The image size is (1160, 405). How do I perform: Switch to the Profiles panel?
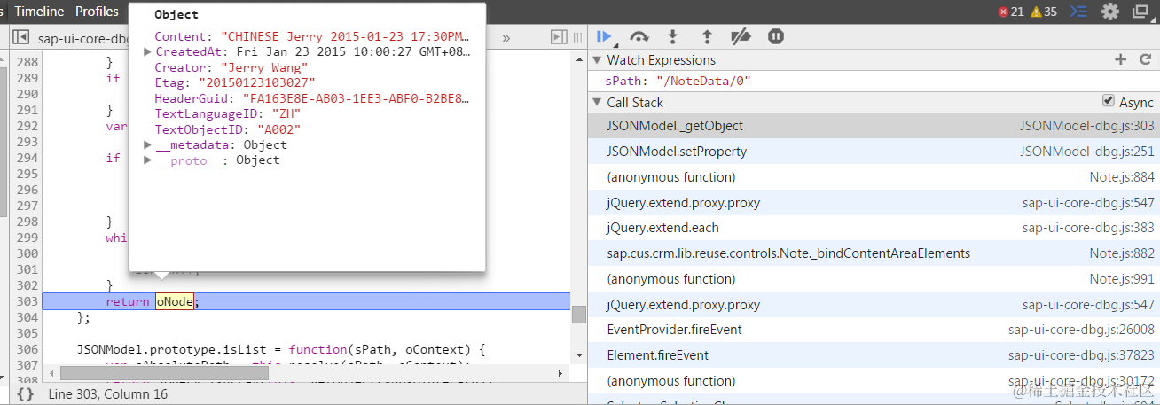point(97,12)
